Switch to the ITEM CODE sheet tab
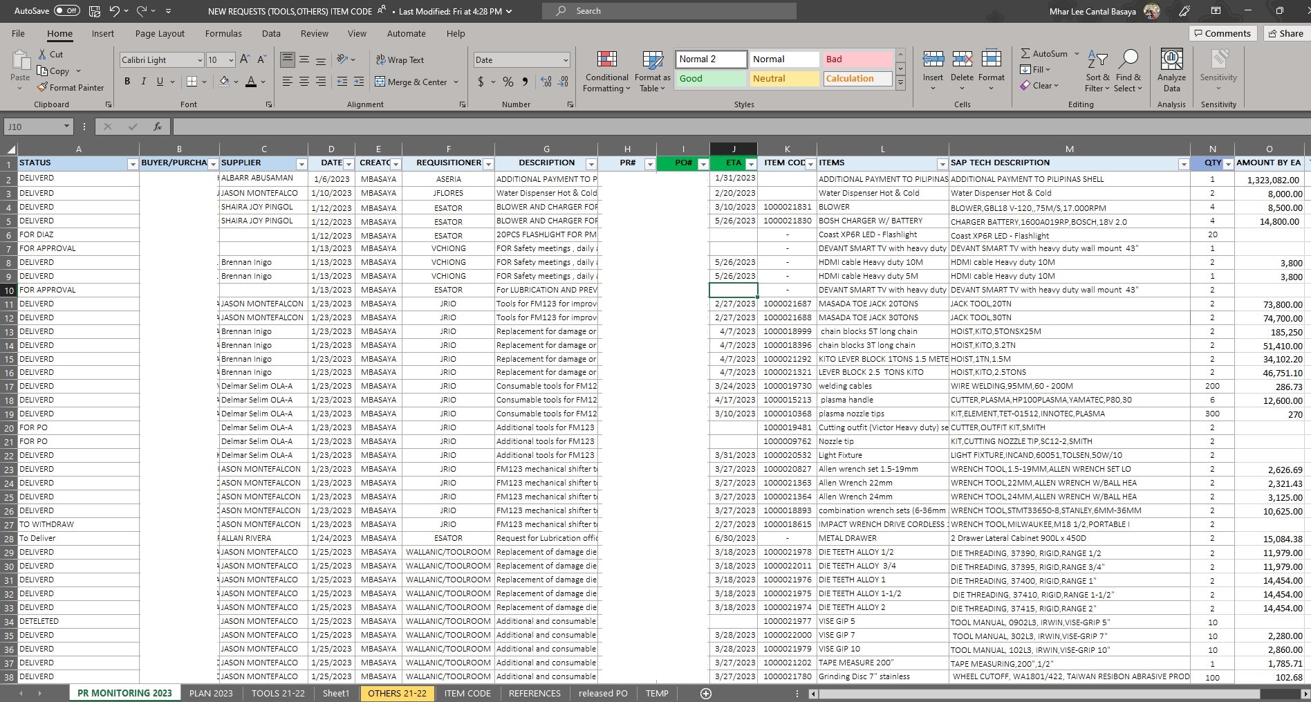The height and width of the screenshot is (702, 1311). coord(467,693)
